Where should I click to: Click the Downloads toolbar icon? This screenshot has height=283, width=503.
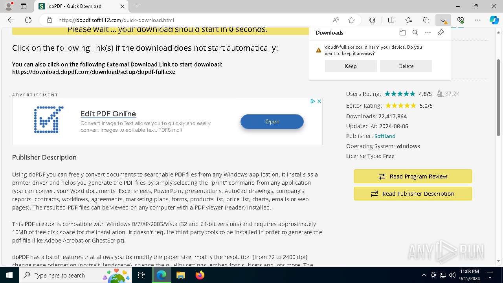(x=443, y=20)
